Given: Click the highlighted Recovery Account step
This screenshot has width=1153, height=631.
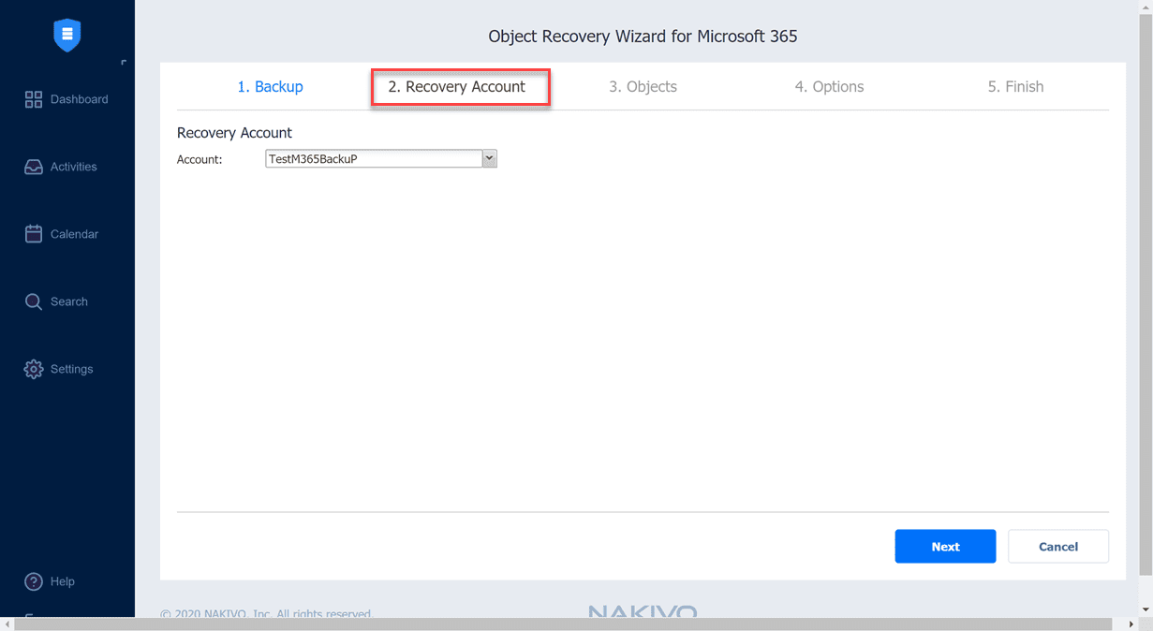Looking at the screenshot, I should coord(460,86).
